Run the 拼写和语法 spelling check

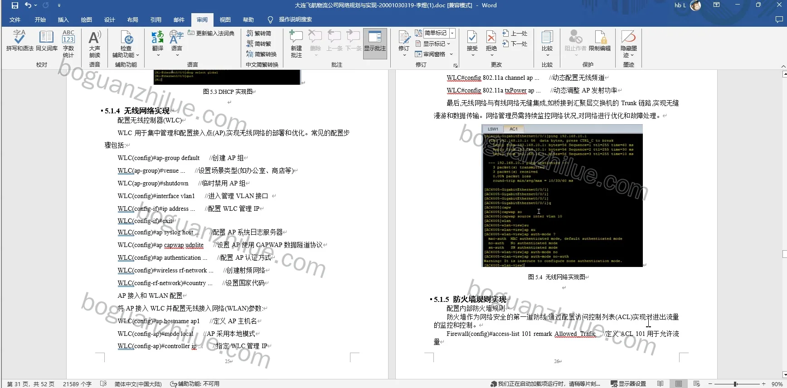(x=19, y=41)
